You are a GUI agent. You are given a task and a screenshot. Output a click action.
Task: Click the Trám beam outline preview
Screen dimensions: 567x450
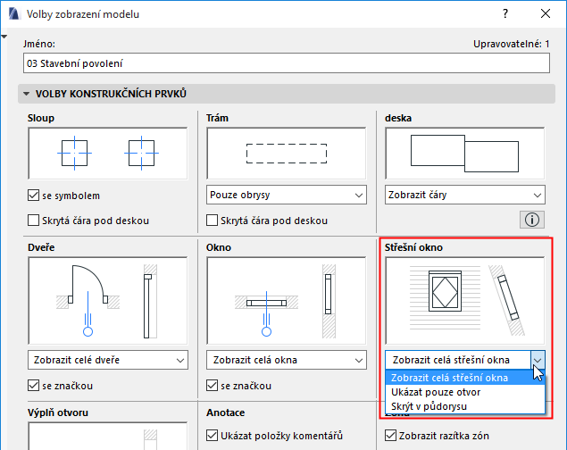(286, 154)
